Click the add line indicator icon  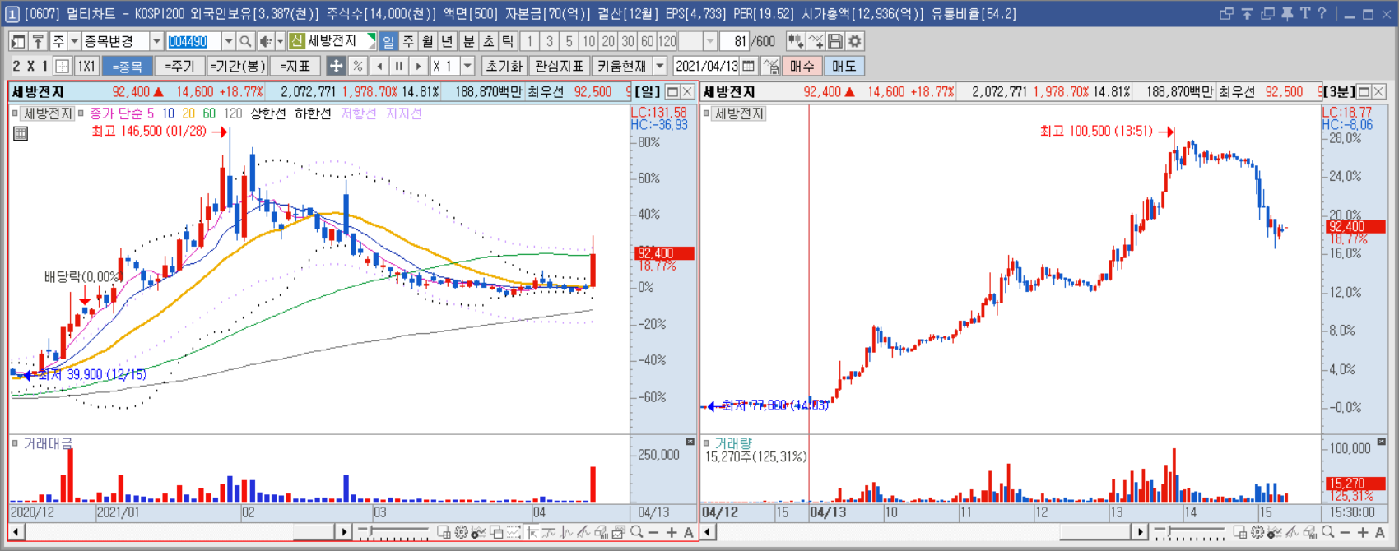pyautogui.click(x=815, y=41)
